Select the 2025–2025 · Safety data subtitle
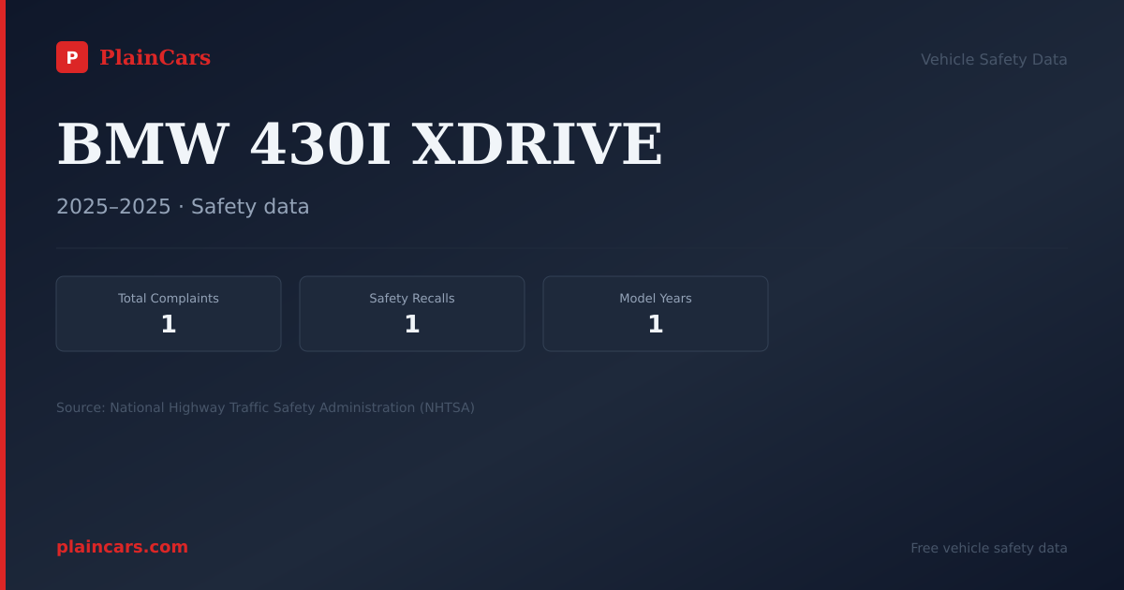 [183, 206]
